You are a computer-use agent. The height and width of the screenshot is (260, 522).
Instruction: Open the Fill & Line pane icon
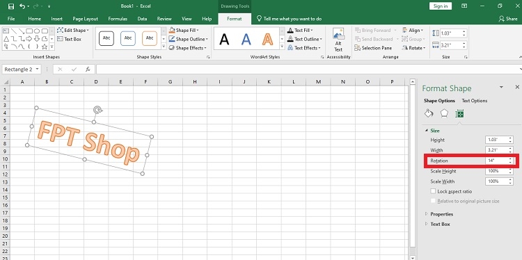coord(429,113)
